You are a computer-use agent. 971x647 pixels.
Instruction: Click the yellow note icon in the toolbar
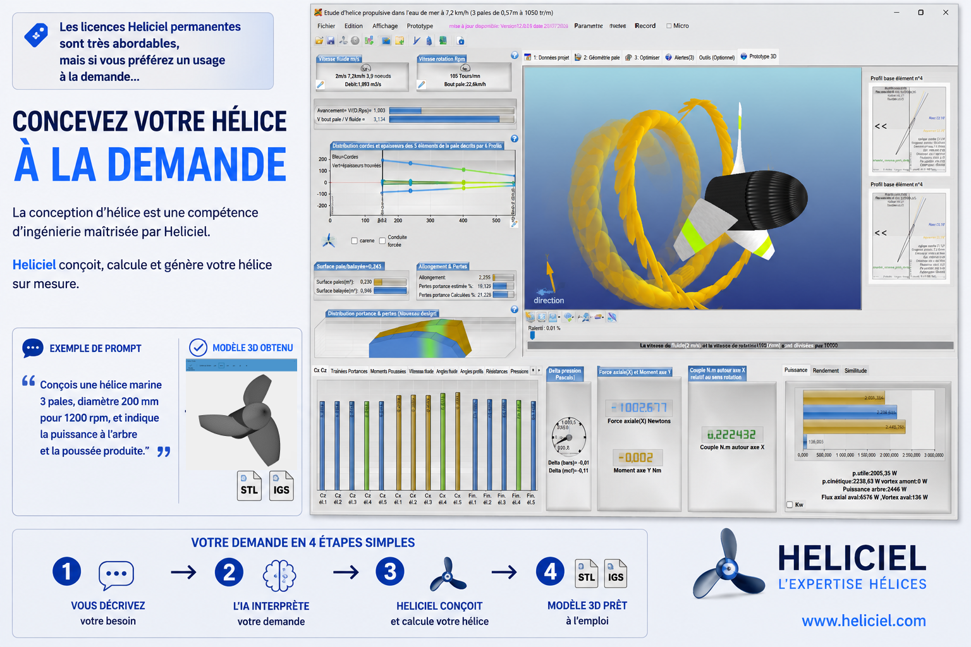400,41
